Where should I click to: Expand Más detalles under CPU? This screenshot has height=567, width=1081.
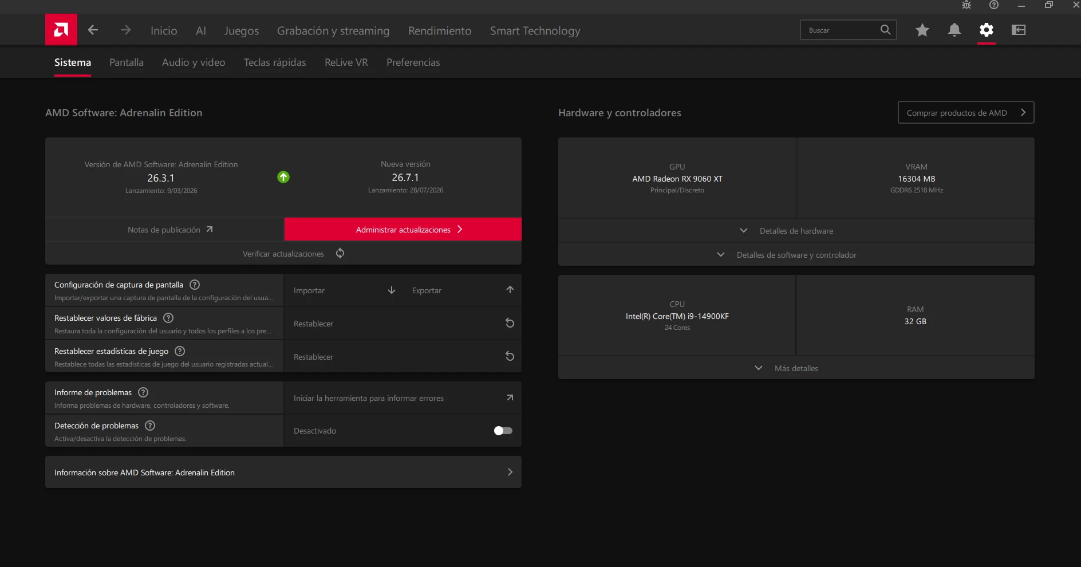796,368
